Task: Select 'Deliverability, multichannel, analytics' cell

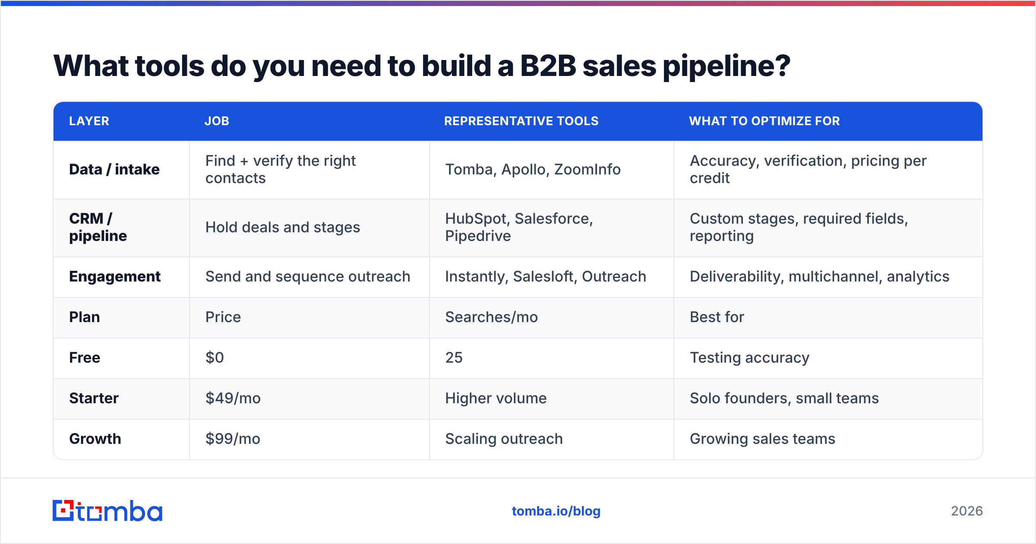Action: point(828,277)
